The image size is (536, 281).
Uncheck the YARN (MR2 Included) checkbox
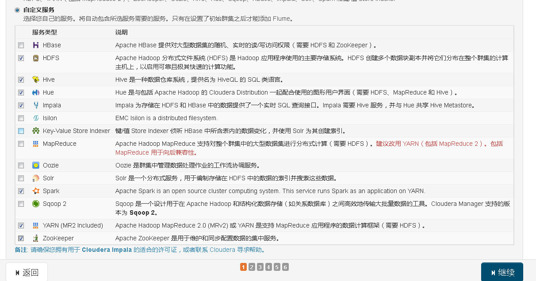pos(21,226)
